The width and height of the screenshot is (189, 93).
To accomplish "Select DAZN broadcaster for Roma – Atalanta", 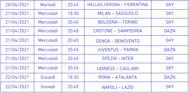I will [169, 77].
